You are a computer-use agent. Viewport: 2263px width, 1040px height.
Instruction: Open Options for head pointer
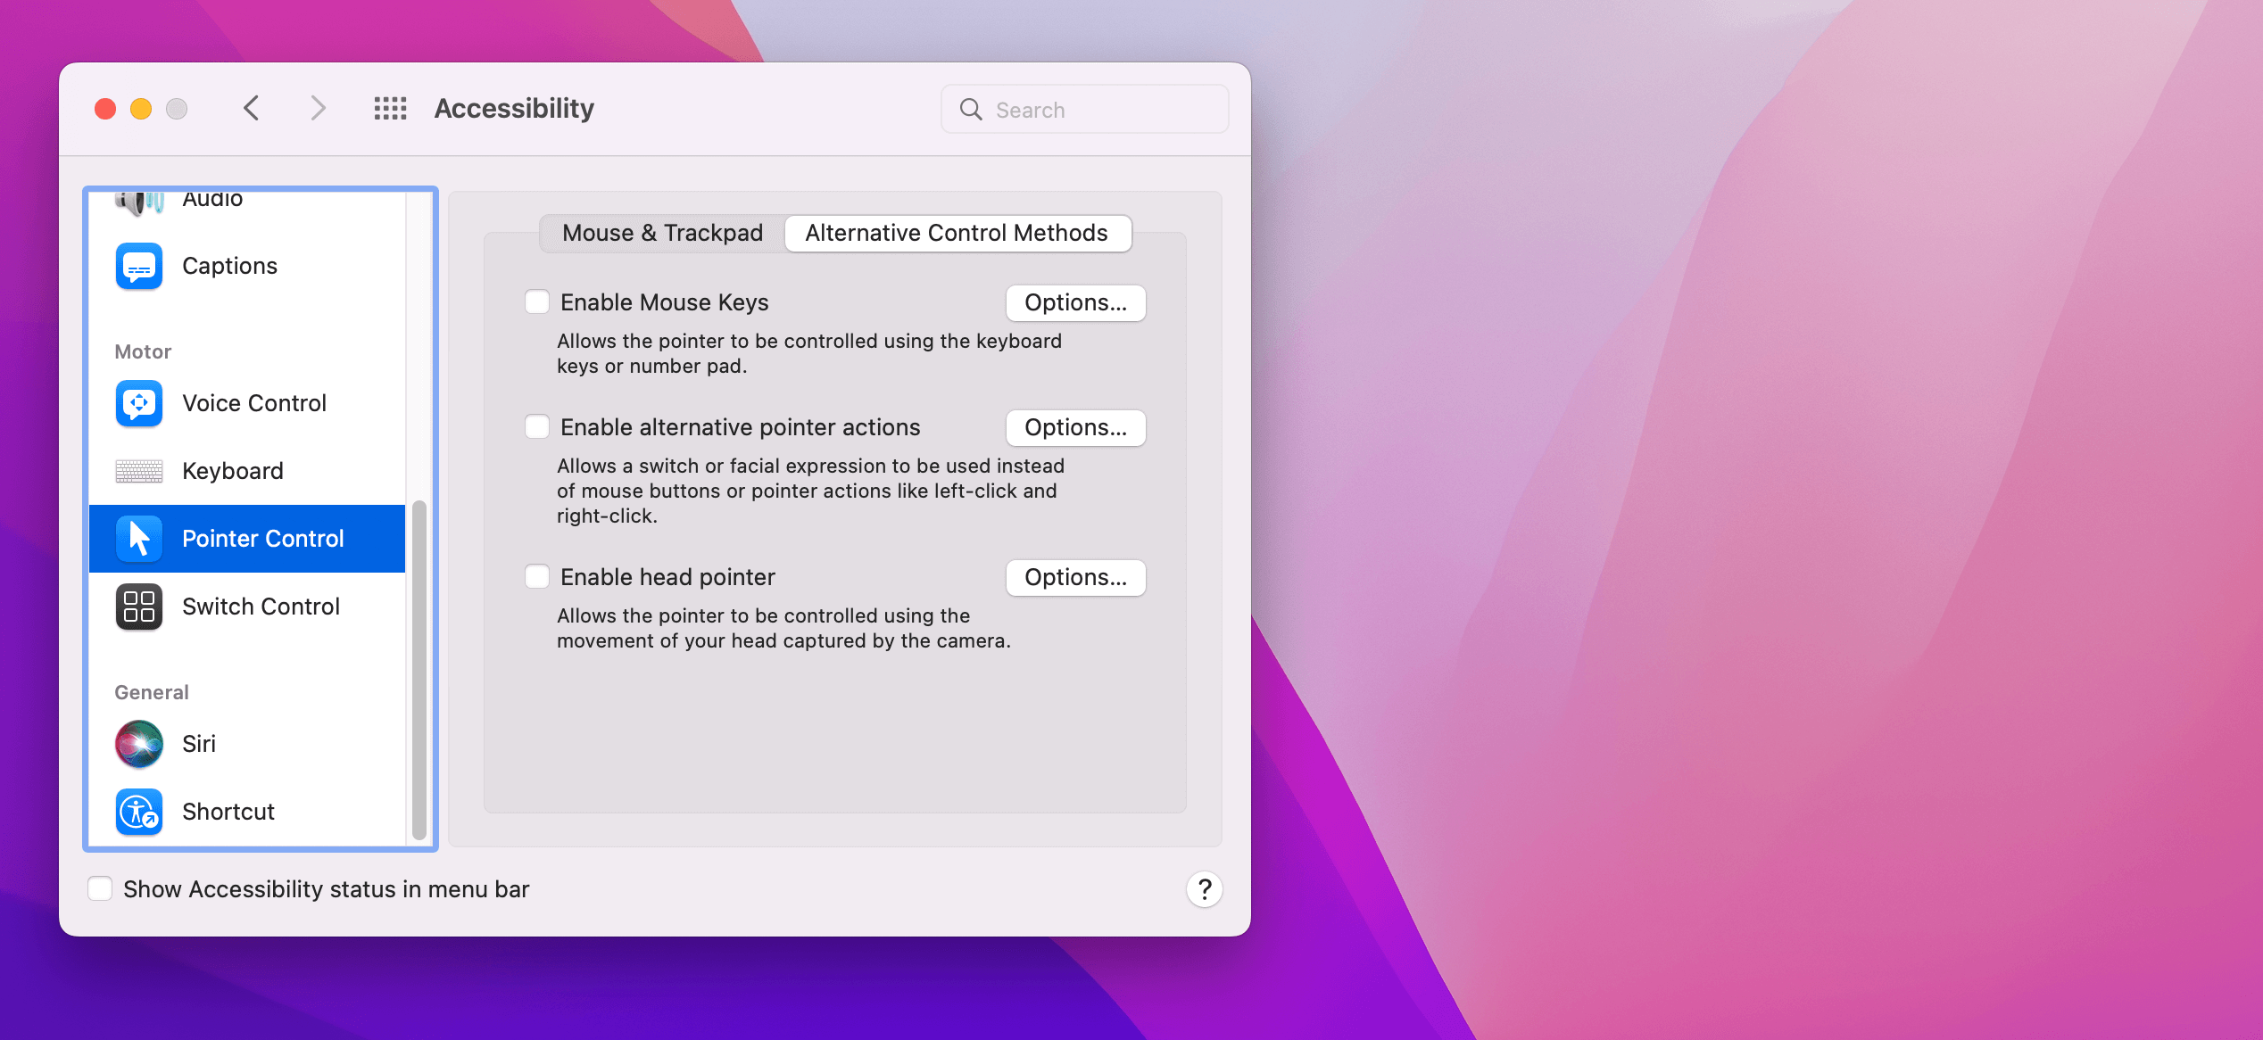click(1075, 578)
